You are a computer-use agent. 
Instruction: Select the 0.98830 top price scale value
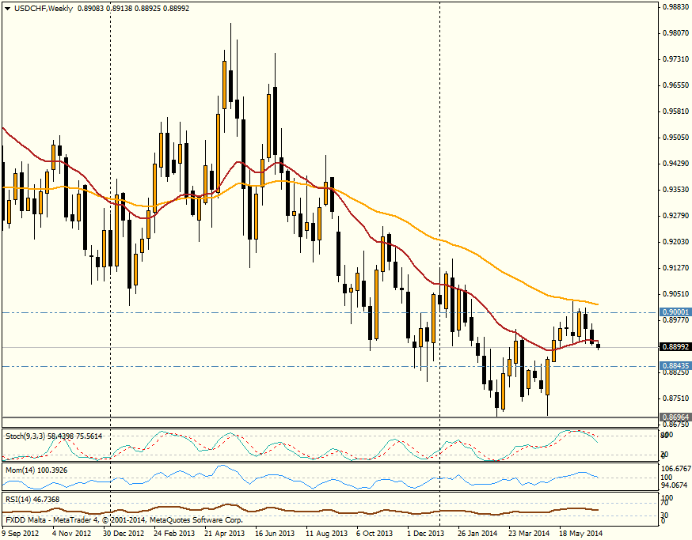point(674,6)
